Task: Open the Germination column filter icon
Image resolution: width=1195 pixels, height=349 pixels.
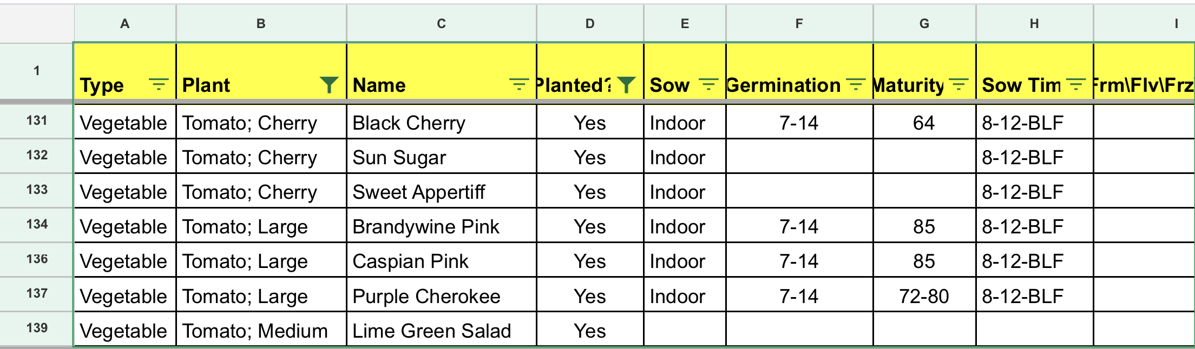Action: tap(856, 85)
